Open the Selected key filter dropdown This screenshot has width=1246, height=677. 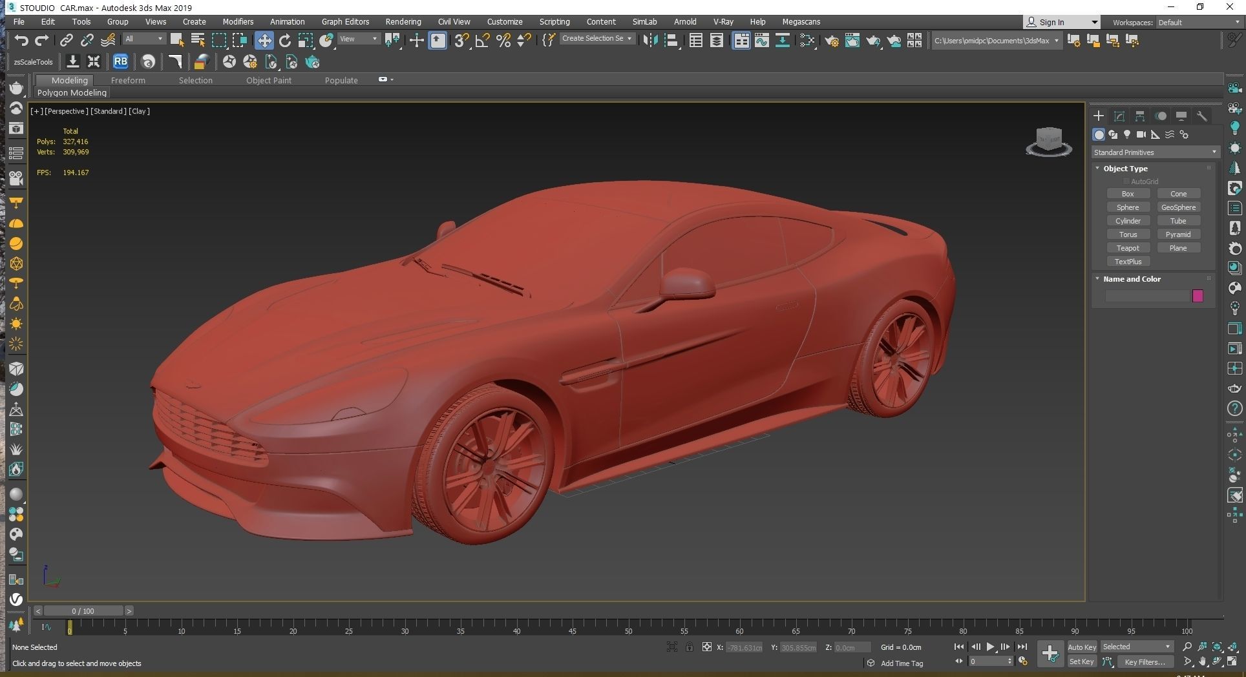(x=1137, y=647)
